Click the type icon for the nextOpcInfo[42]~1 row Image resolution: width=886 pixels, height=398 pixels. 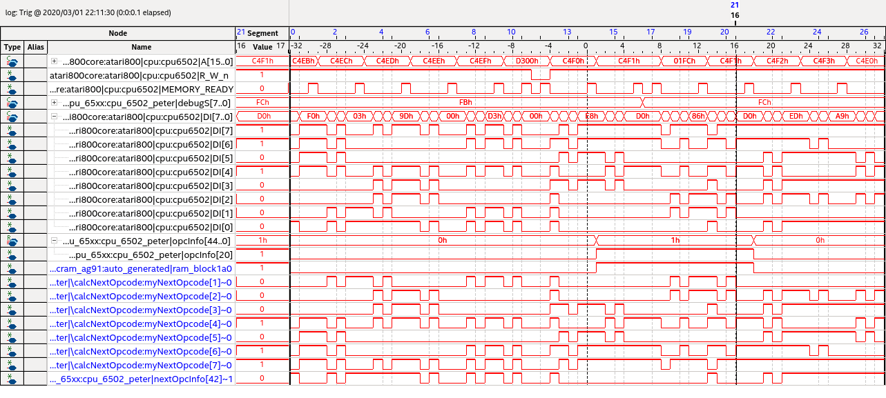pyautogui.click(x=12, y=379)
